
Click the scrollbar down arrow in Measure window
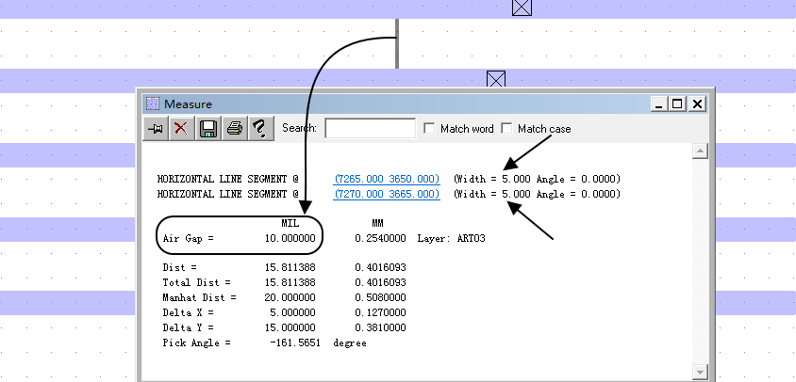700,372
